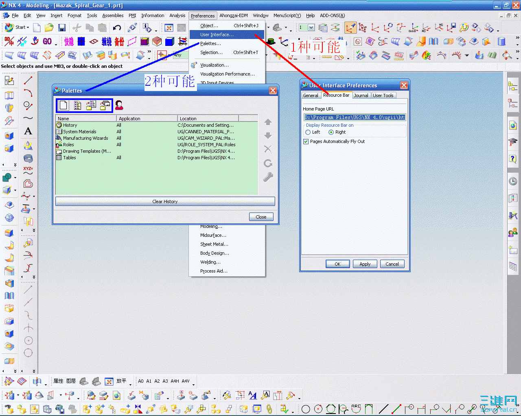Open palette properties with the wrench icon
The image size is (521, 416).
(x=268, y=177)
